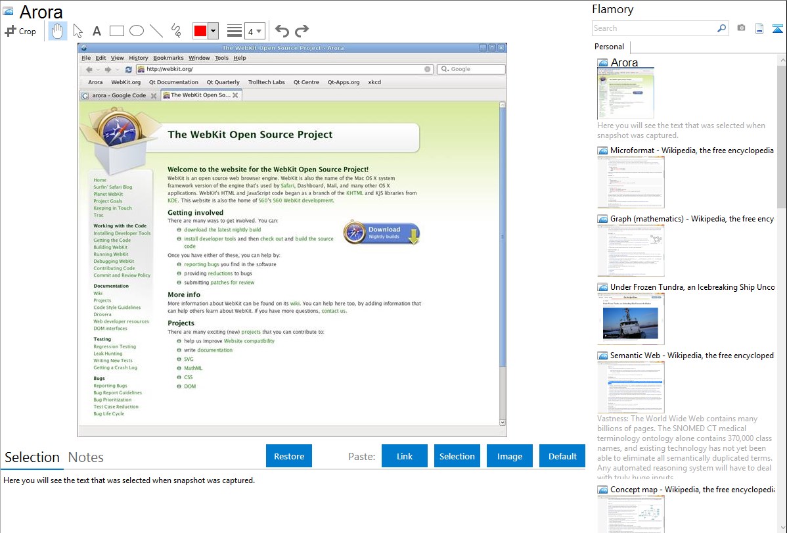The height and width of the screenshot is (533, 787).
Task: Select the arrow pointer tool
Action: 78,31
